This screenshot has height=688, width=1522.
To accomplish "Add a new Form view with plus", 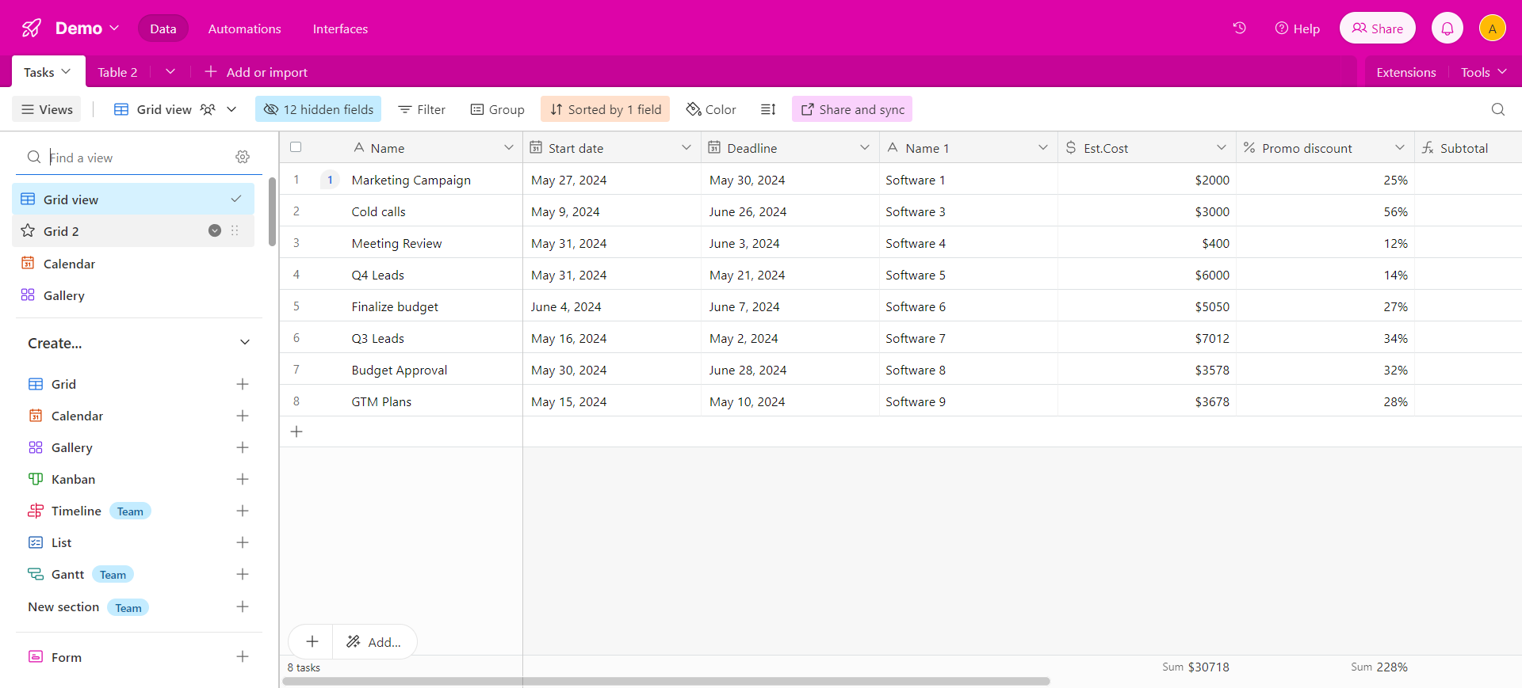I will (243, 656).
